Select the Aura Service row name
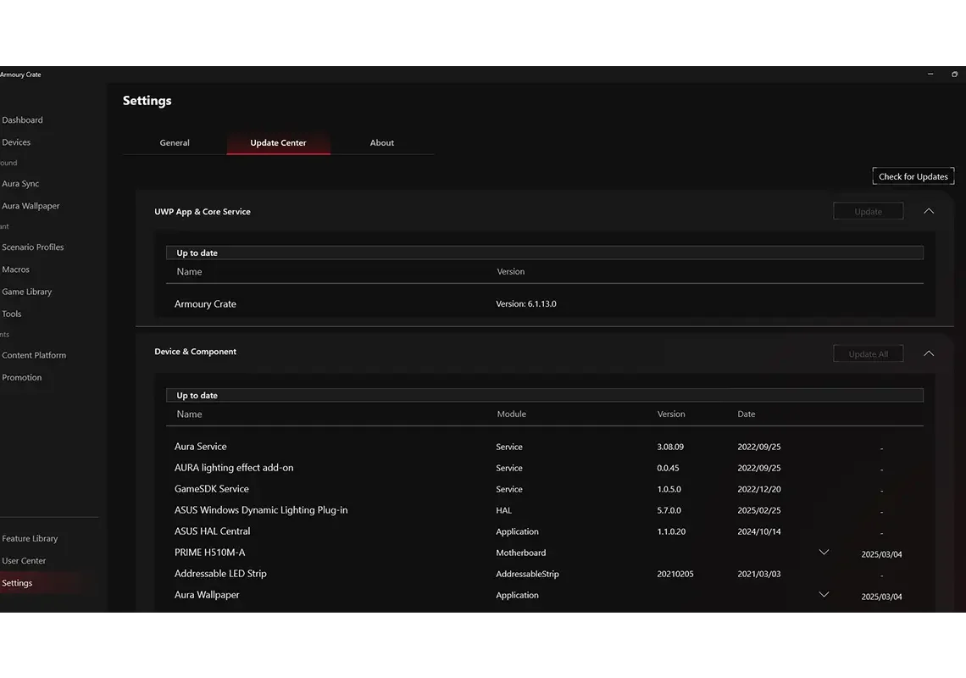966x678 pixels. point(200,447)
